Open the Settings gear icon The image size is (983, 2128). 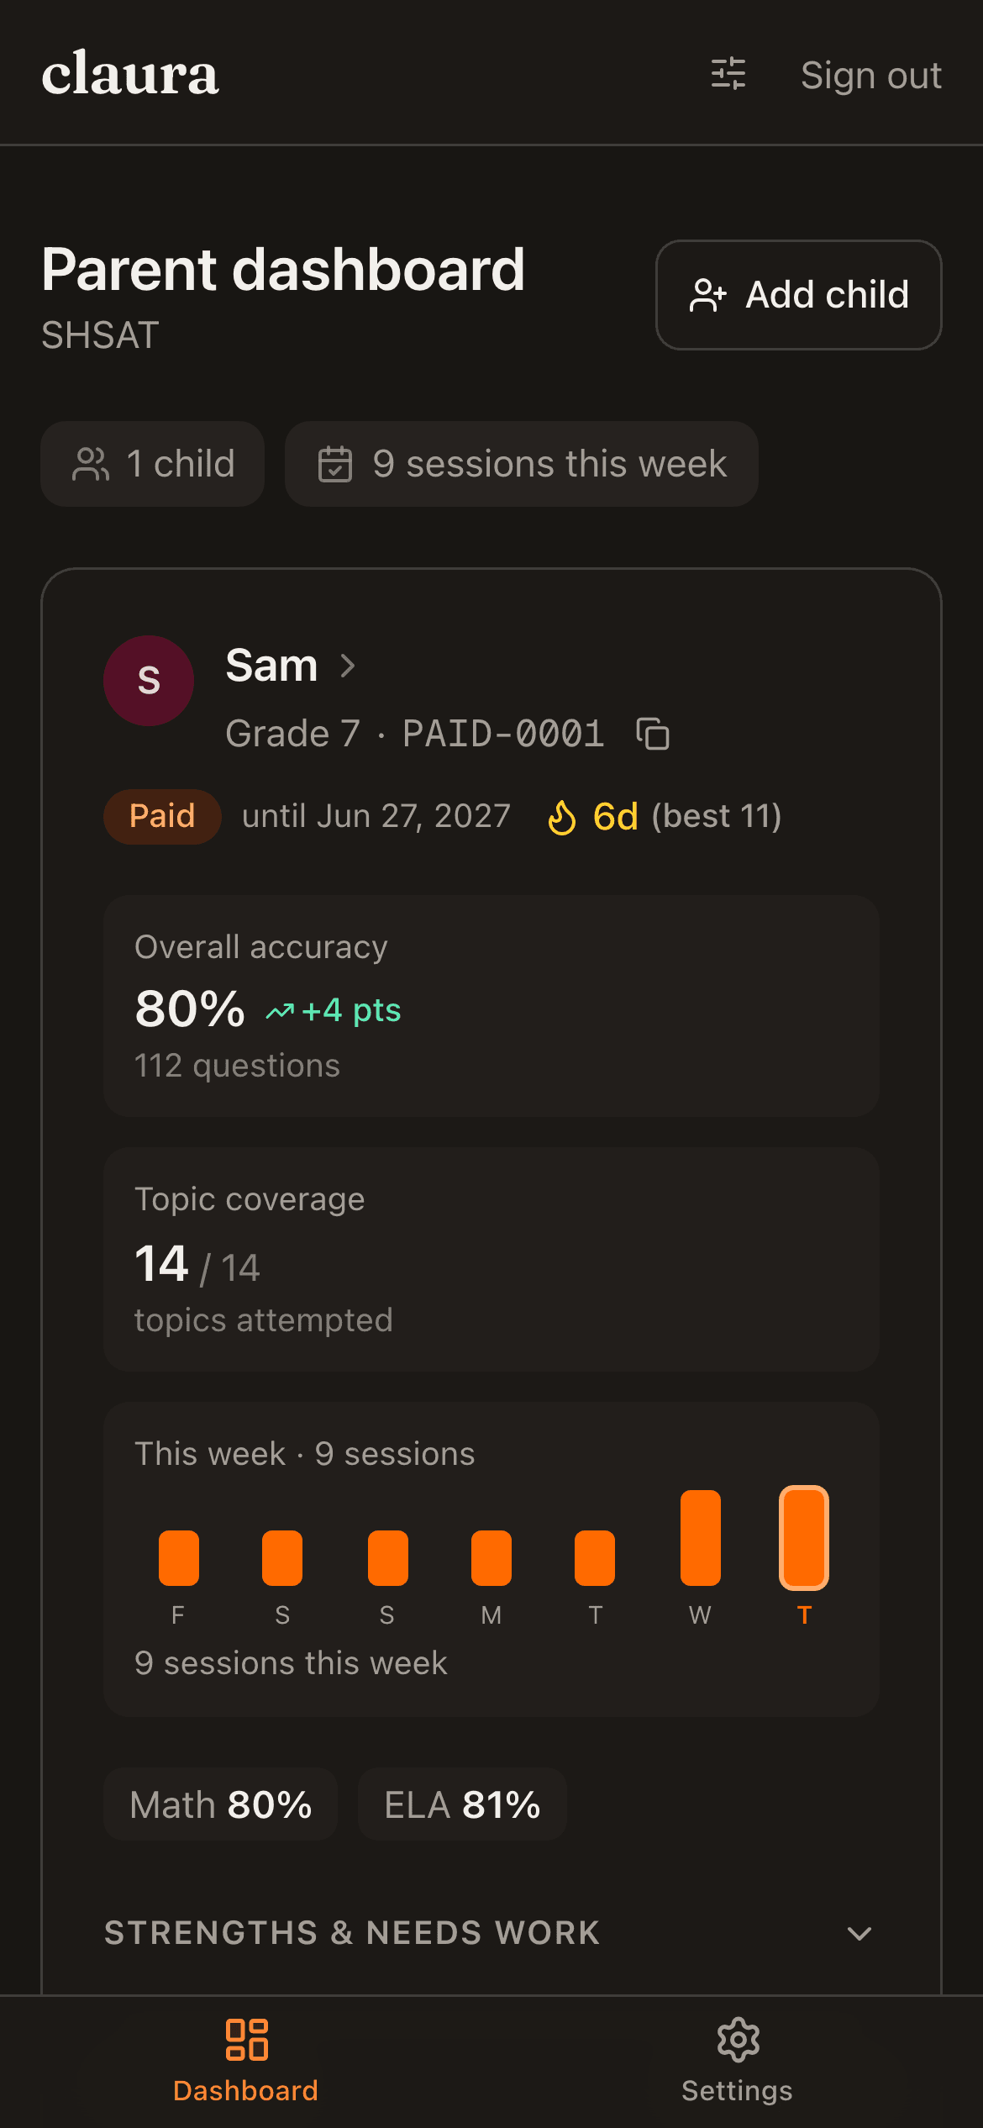pos(738,2040)
